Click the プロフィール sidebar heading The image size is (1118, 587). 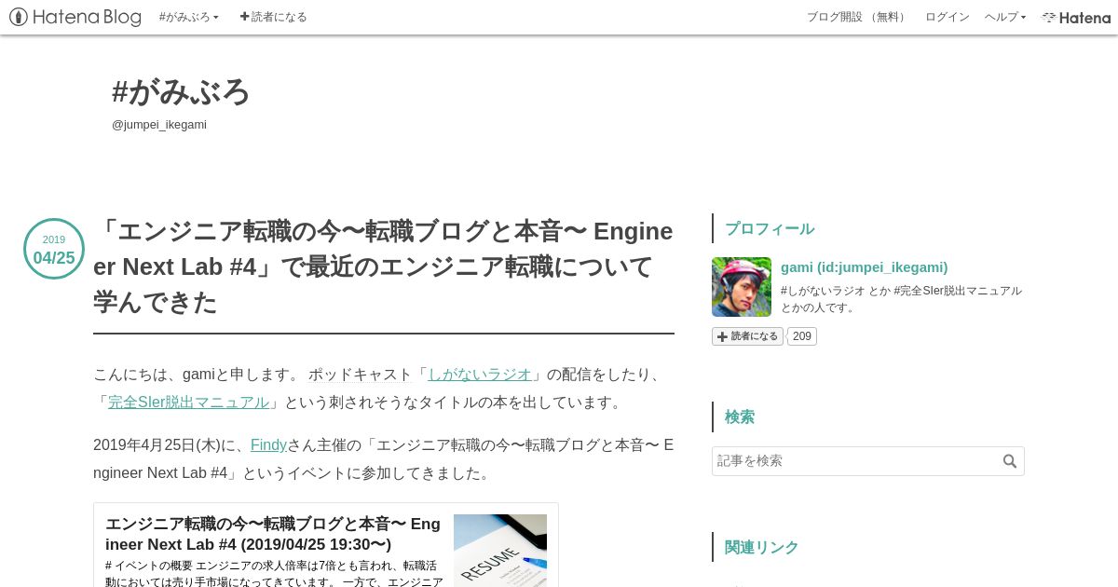[770, 229]
